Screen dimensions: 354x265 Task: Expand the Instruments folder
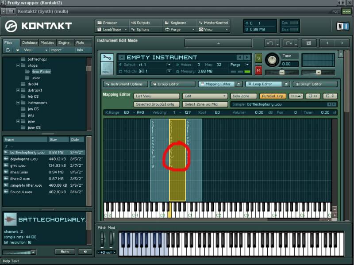pyautogui.click(x=18, y=103)
